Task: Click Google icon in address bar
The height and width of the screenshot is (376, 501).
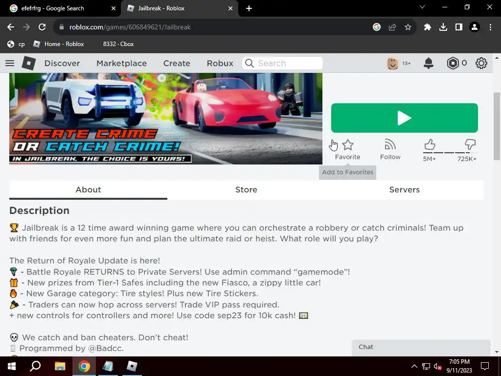Action: point(377,27)
